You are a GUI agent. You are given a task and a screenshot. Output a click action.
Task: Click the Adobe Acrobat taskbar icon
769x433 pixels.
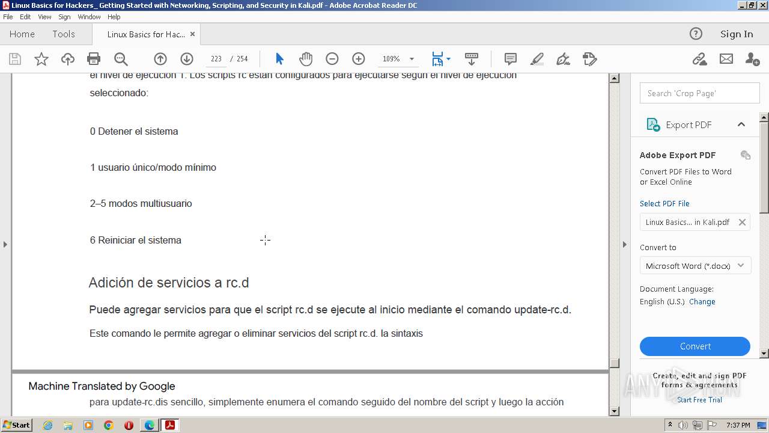pyautogui.click(x=170, y=425)
